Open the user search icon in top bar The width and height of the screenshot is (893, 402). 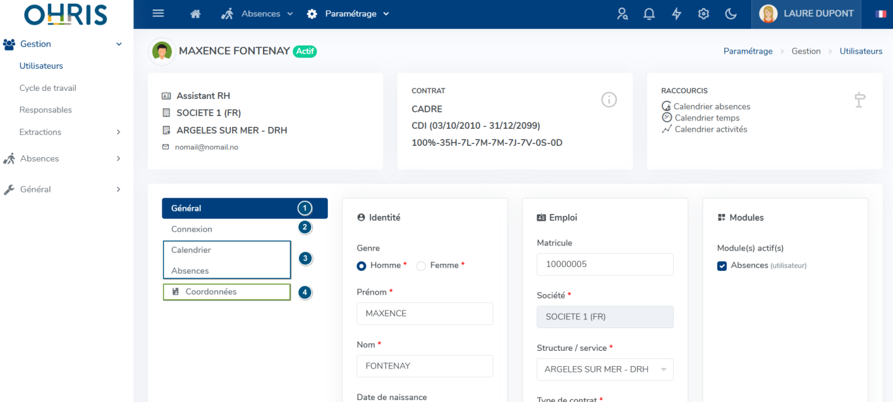(x=623, y=14)
